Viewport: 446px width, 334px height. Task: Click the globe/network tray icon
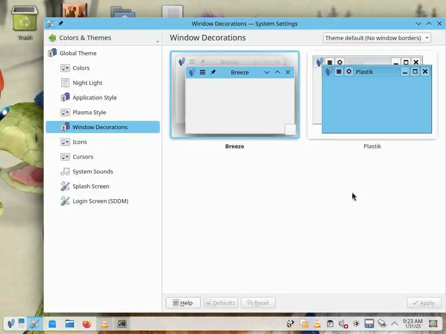(x=291, y=324)
